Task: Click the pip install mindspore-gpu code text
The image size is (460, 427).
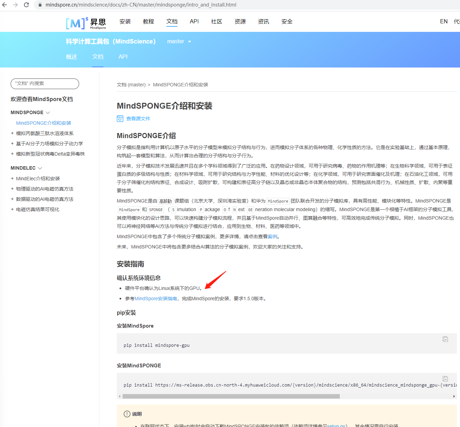Action: [x=157, y=345]
